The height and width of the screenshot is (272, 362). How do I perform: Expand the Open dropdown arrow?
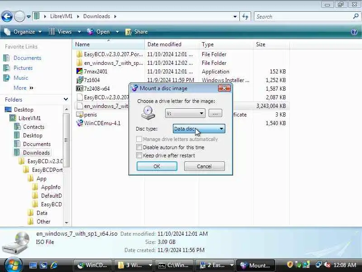pyautogui.click(x=117, y=32)
